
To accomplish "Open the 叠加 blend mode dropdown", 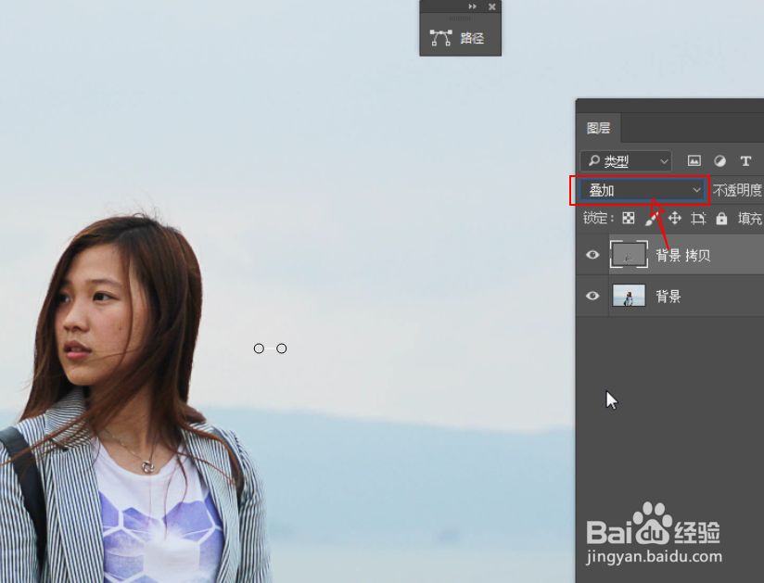I will click(x=642, y=190).
